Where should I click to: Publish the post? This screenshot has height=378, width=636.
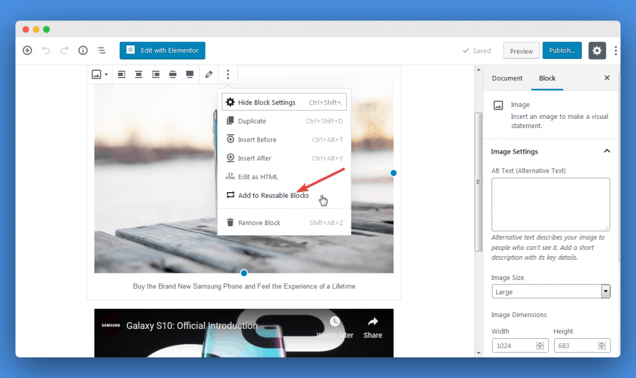point(561,50)
